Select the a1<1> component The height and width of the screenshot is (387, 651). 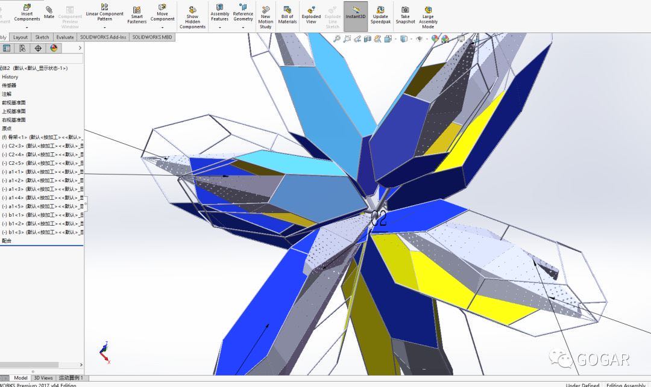42,172
